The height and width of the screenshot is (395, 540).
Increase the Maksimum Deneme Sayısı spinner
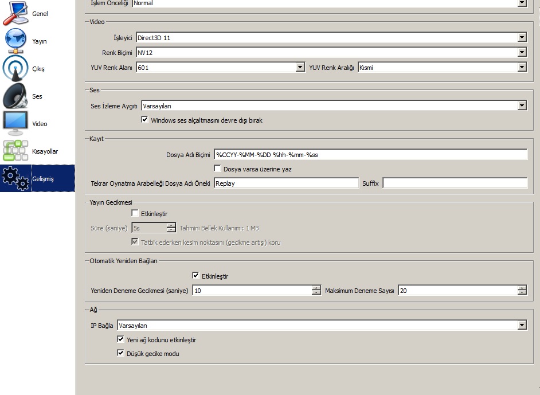522,288
